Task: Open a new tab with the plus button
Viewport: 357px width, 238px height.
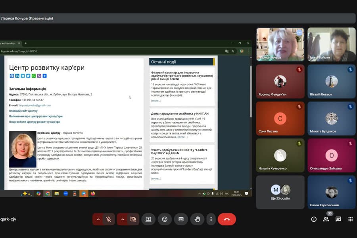Action: pyautogui.click(x=26, y=43)
